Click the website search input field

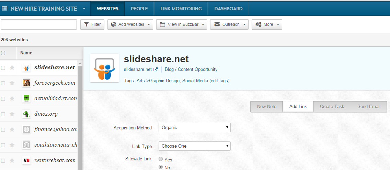(x=39, y=24)
